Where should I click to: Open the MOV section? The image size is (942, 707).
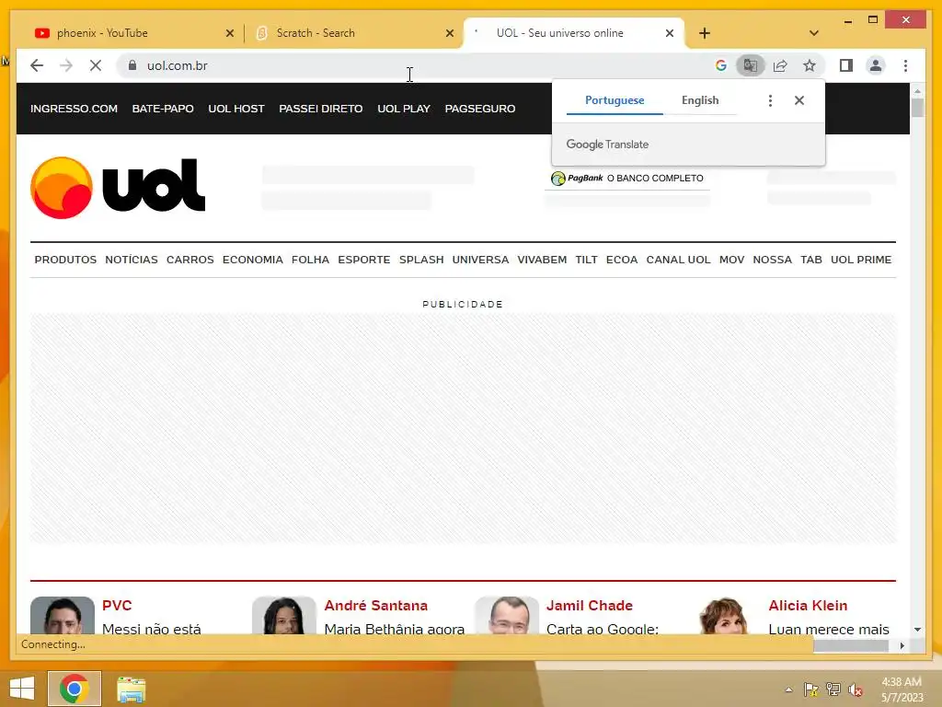point(731,260)
